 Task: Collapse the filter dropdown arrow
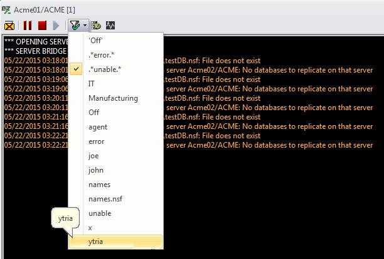click(85, 26)
